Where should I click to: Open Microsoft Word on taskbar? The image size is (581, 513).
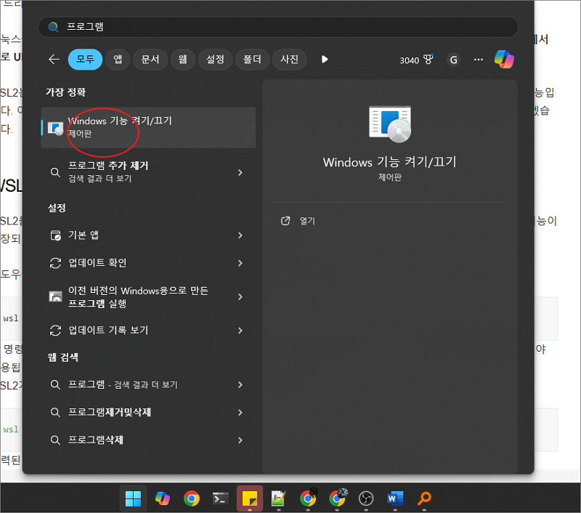click(x=395, y=498)
